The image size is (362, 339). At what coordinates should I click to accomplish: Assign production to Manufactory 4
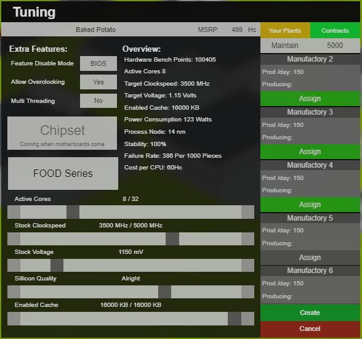tap(310, 204)
